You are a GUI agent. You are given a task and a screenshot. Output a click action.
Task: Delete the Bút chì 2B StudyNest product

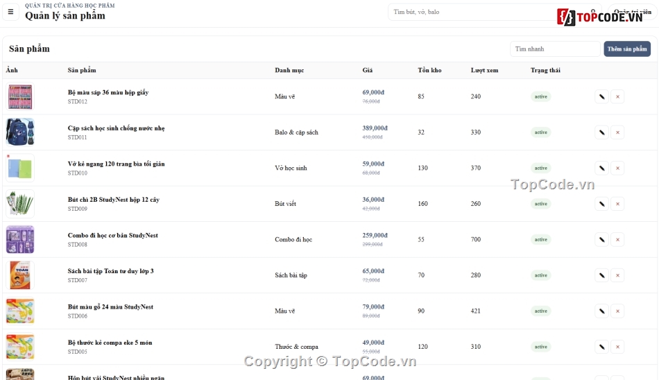point(617,204)
